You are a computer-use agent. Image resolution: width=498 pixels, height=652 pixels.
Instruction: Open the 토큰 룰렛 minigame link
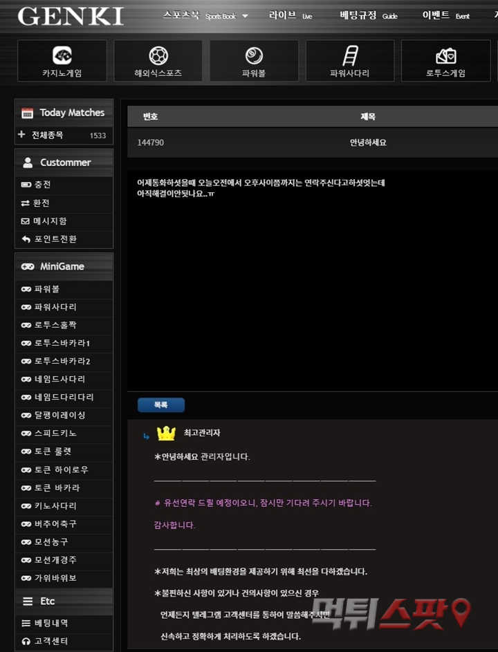tap(53, 451)
